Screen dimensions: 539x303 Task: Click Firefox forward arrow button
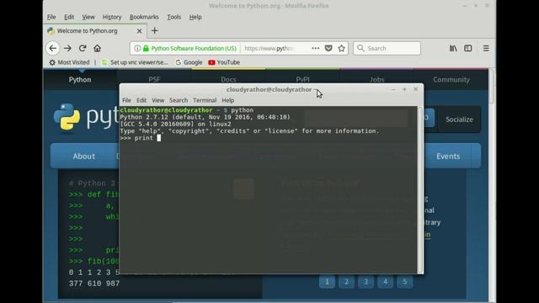click(x=67, y=49)
